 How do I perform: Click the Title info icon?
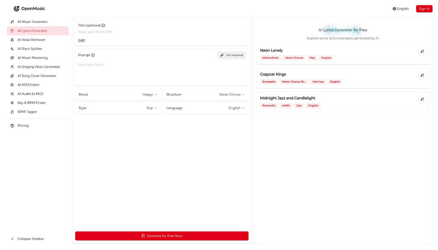coord(103,25)
